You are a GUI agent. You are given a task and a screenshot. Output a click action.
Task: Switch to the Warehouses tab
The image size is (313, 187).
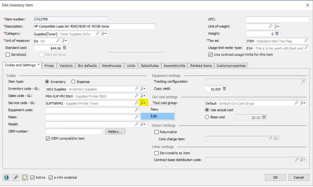point(112,66)
